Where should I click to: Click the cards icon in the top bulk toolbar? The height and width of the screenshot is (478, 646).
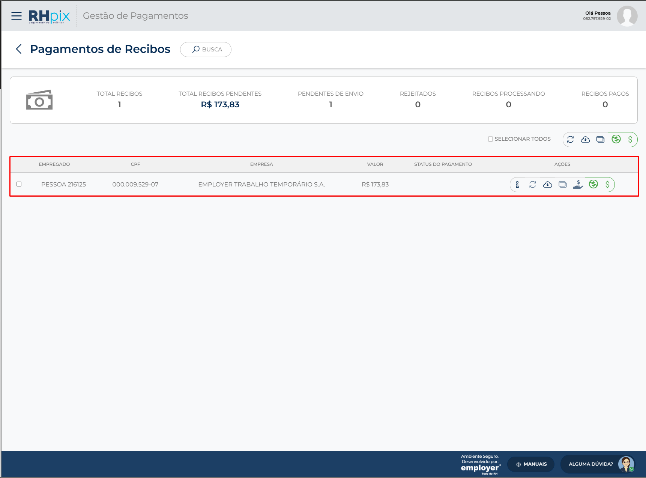(x=600, y=140)
